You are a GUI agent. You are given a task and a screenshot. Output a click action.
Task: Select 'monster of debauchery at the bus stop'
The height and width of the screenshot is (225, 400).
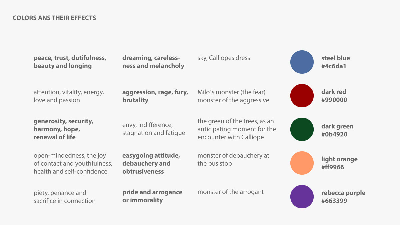233,159
